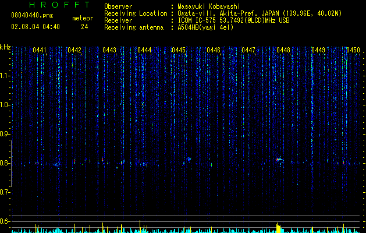The height and width of the screenshot is (233, 366).
Task: Click the A504HB(yagi 4el) antenna text
Action: [205, 27]
